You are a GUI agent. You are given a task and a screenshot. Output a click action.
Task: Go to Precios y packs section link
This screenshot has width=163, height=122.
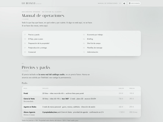click(x=34, y=35)
